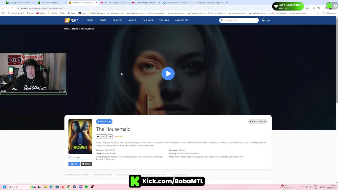Viewport: 338px width, 190px height.
Task: Open TOP IMDB page
Action: pos(164,20)
